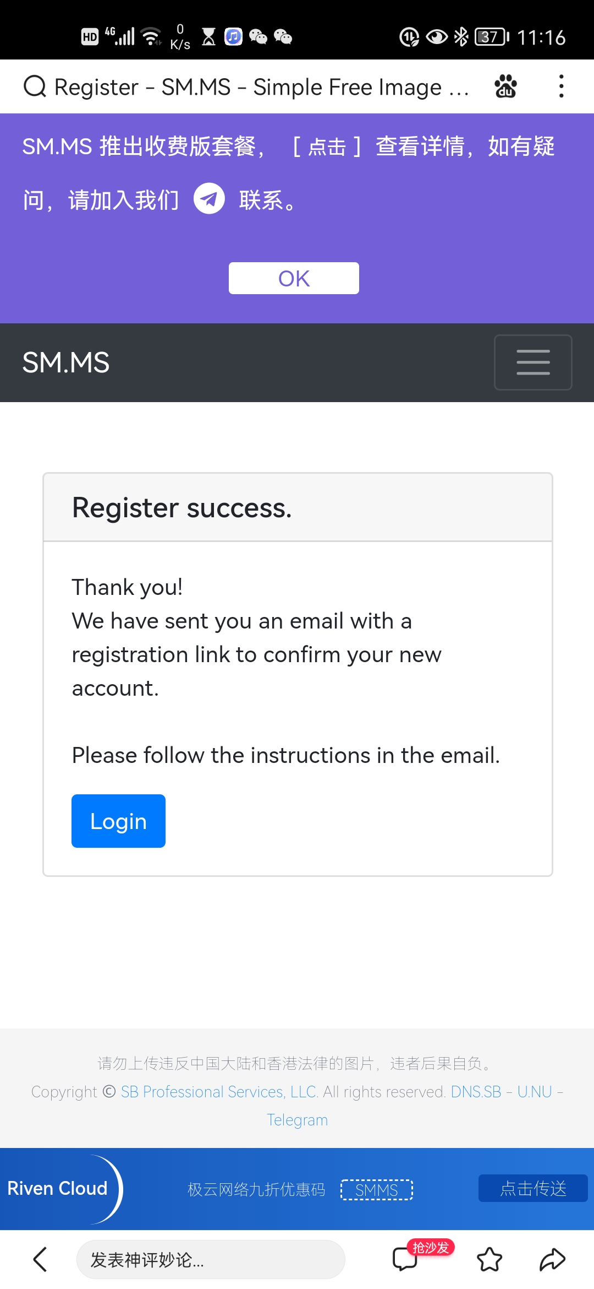Tap the Baidu paw icon
The image size is (594, 1289).
[505, 86]
